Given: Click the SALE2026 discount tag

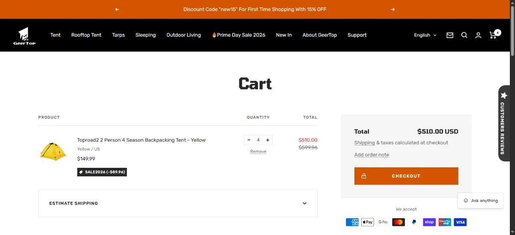Looking at the screenshot, I should pyautogui.click(x=102, y=172).
